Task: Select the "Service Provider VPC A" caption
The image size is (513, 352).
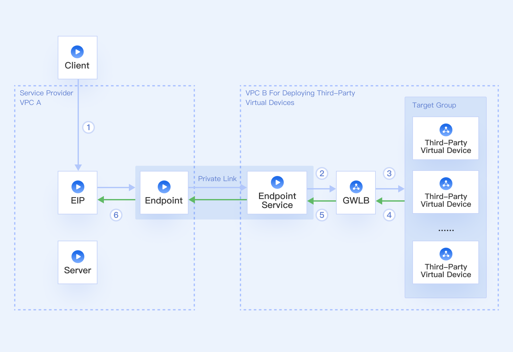Action: [x=46, y=98]
